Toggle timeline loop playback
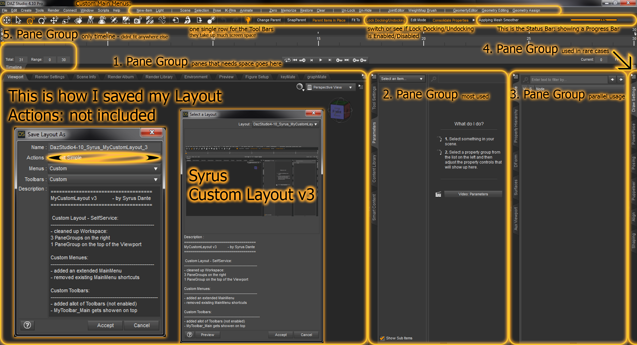 pos(287,60)
